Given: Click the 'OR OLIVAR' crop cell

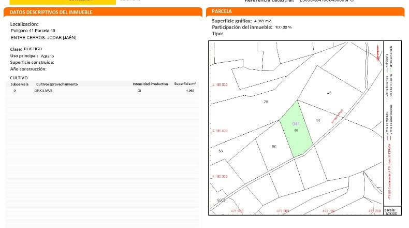Looking at the screenshot, I should [x=43, y=91].
